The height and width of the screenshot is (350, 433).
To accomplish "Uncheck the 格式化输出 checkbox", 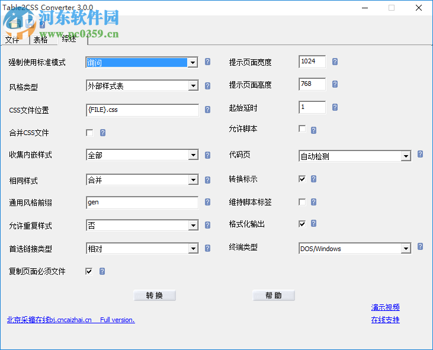I will [302, 224].
